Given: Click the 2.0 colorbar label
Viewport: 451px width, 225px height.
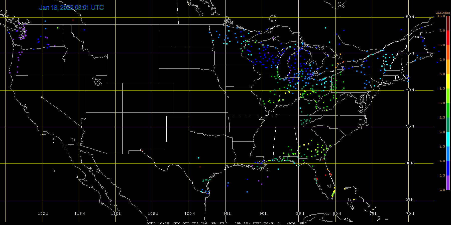Looking at the screenshot, I should (x=442, y=132).
